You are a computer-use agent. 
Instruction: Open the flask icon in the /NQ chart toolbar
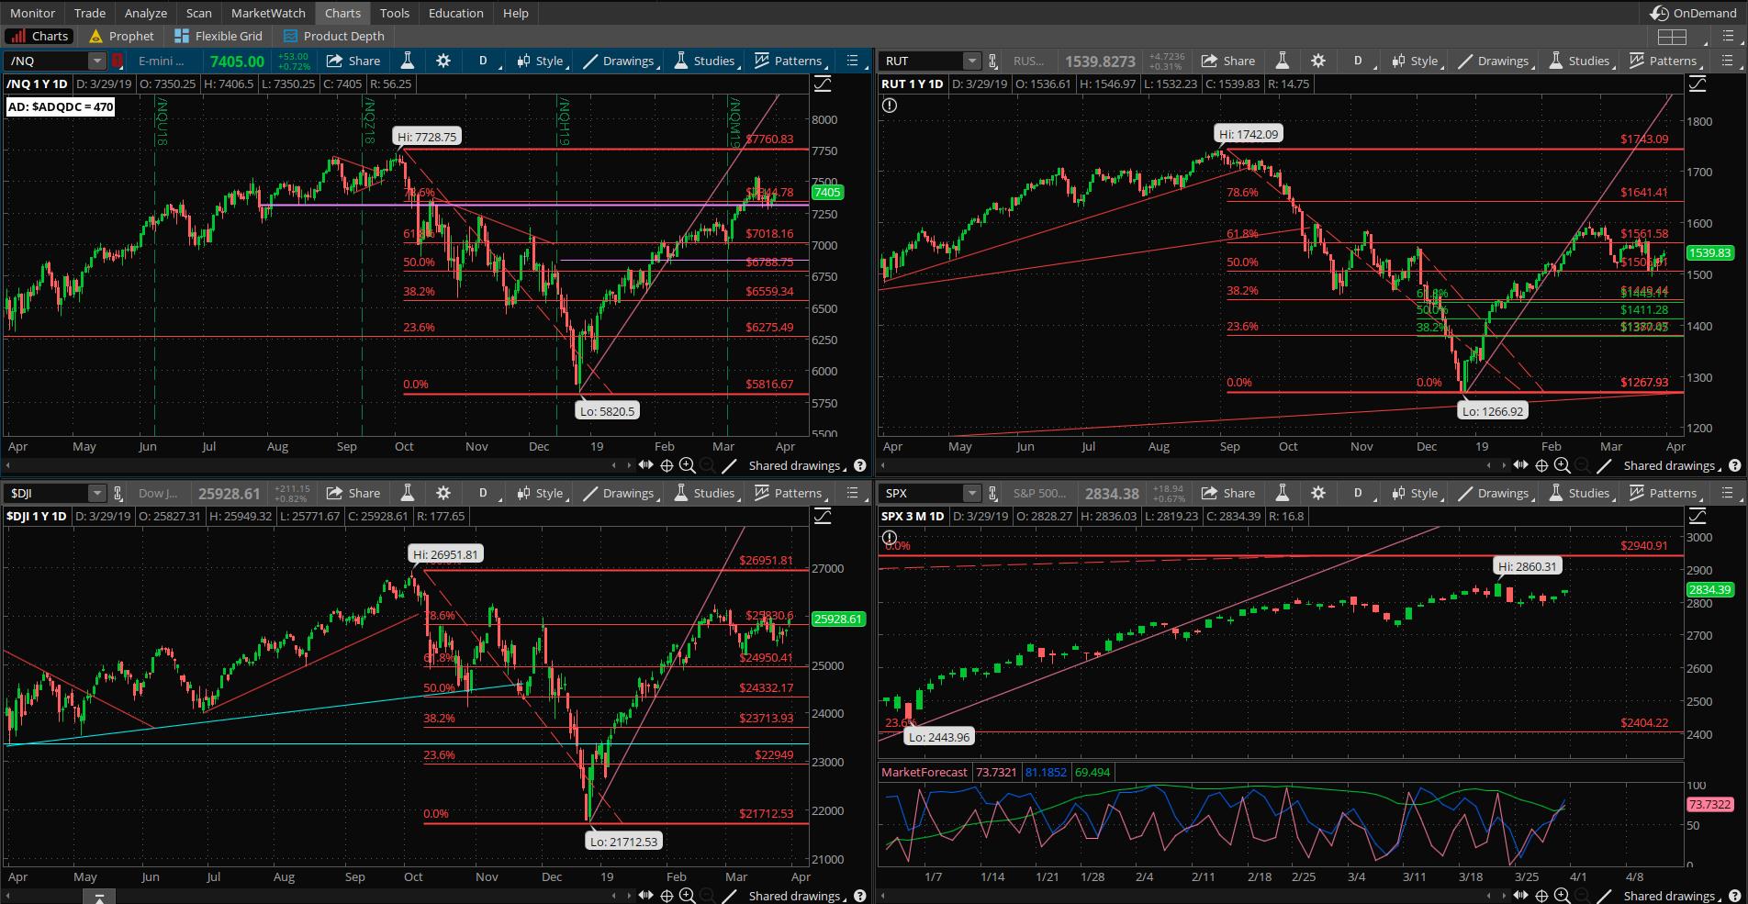(x=408, y=61)
